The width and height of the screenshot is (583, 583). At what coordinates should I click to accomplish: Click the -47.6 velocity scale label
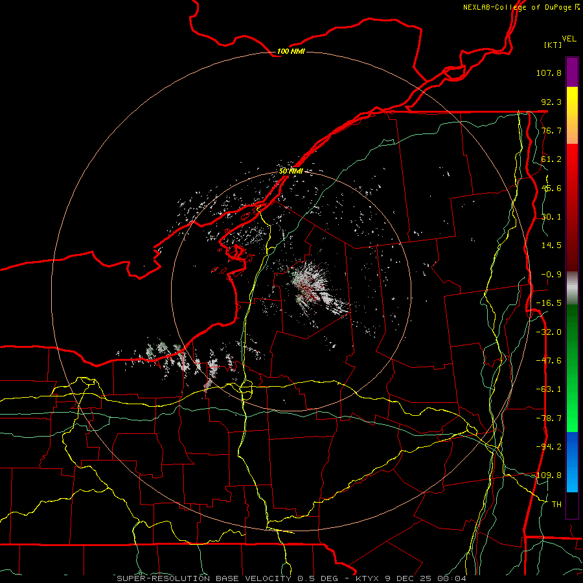tap(549, 361)
